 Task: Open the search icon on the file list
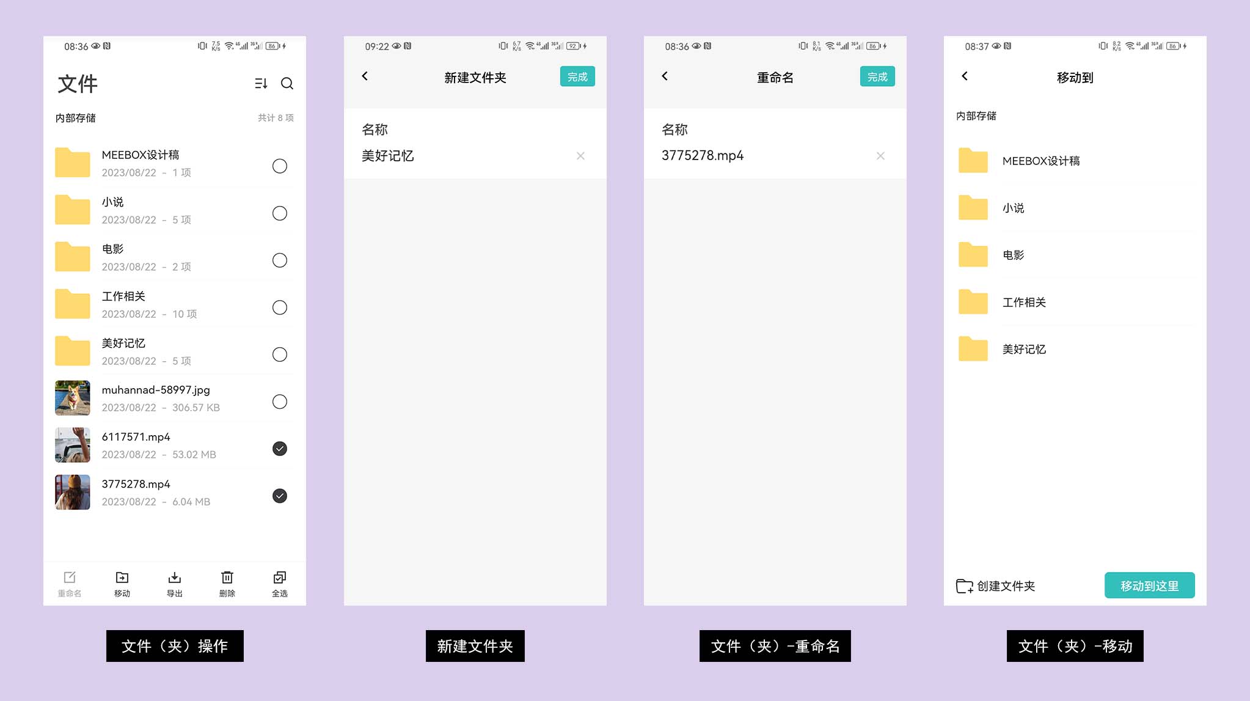pos(287,84)
